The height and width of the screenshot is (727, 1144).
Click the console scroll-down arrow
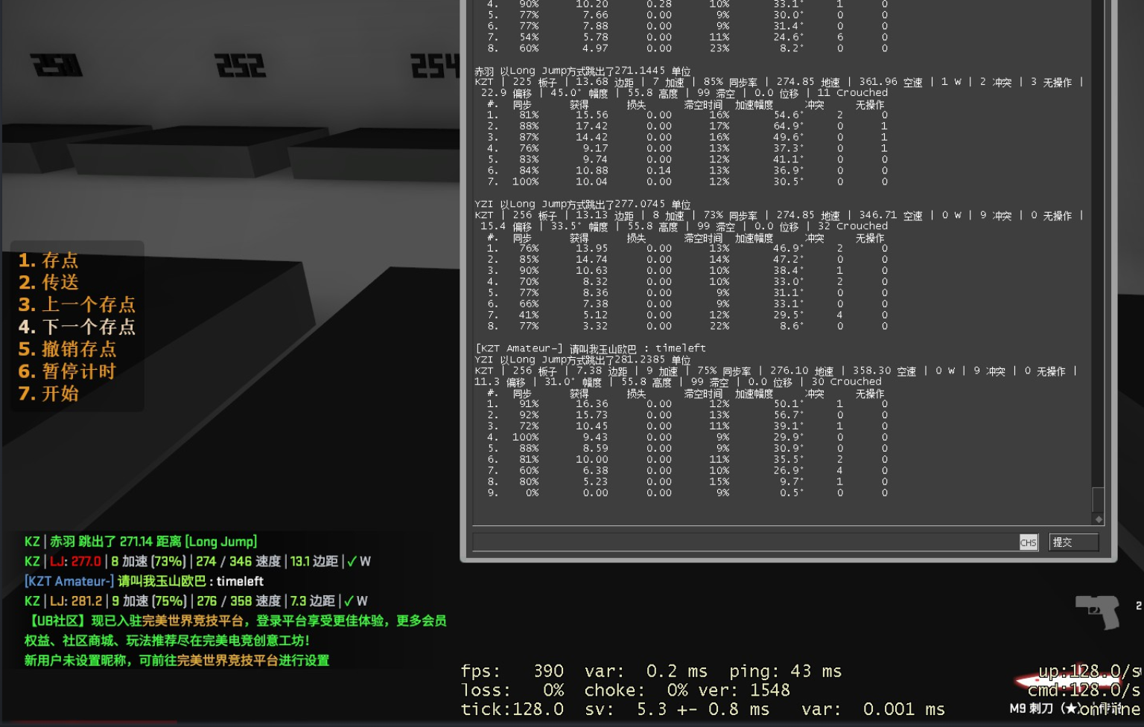coord(1098,519)
